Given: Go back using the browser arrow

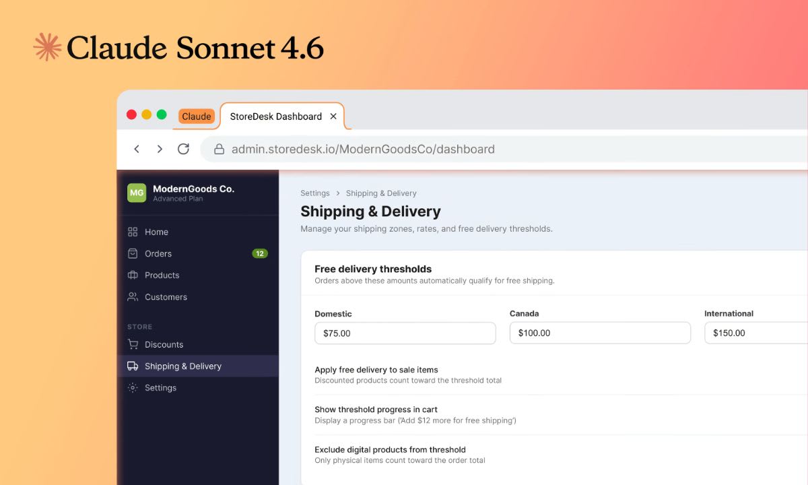Looking at the screenshot, I should coord(137,149).
